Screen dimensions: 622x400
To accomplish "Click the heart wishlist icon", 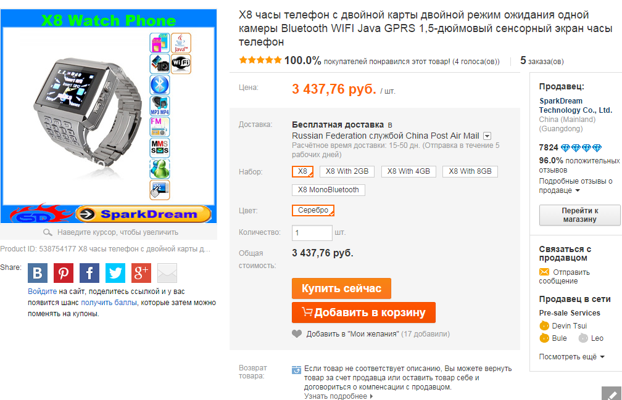I will click(297, 334).
